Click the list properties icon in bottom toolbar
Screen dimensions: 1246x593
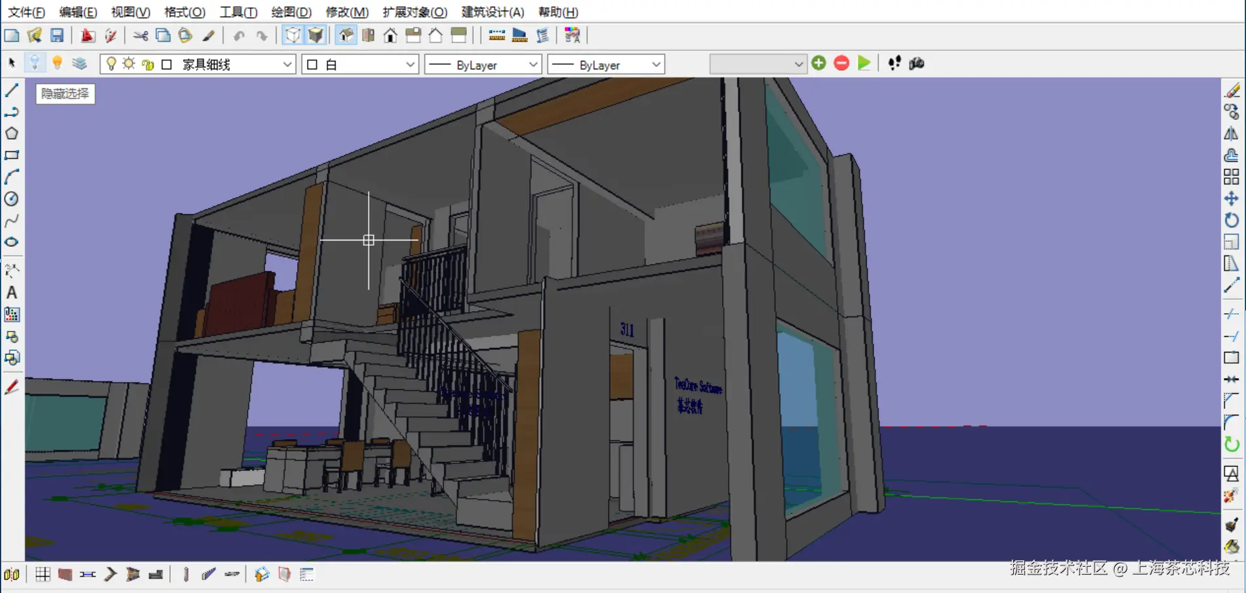point(307,575)
